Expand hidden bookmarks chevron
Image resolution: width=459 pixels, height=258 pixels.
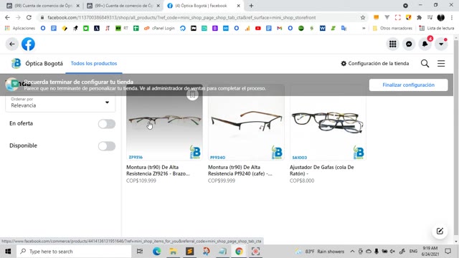(x=364, y=28)
